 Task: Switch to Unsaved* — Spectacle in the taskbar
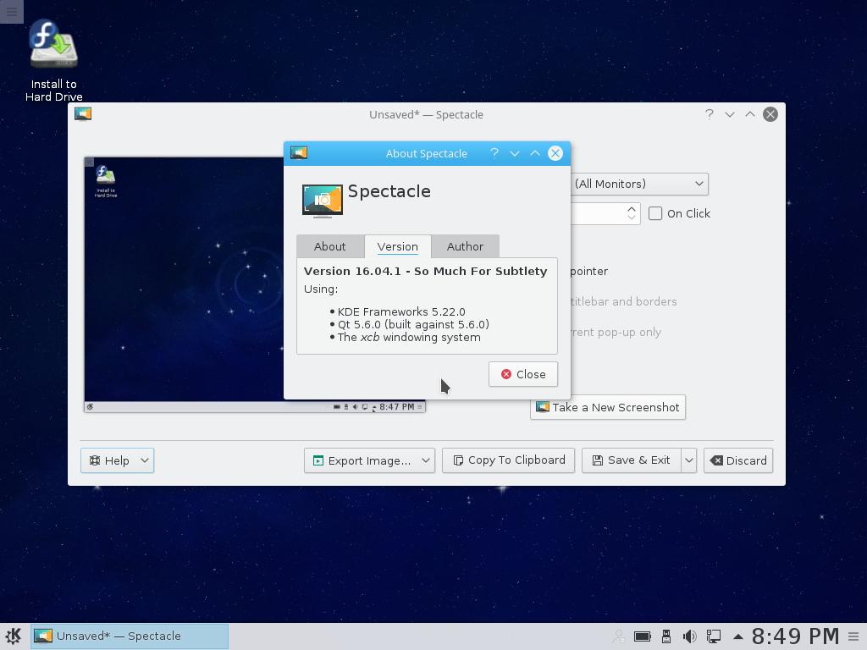click(x=130, y=636)
